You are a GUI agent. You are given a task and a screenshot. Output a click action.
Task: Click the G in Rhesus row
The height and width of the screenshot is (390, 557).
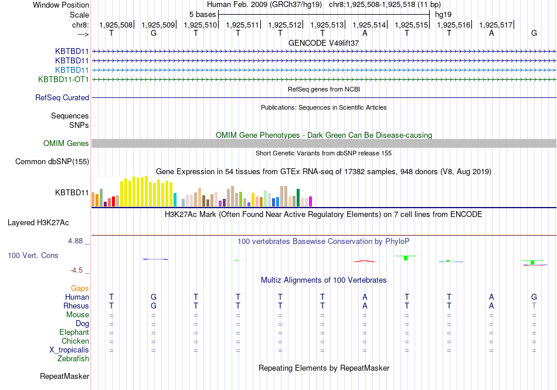pyautogui.click(x=154, y=306)
